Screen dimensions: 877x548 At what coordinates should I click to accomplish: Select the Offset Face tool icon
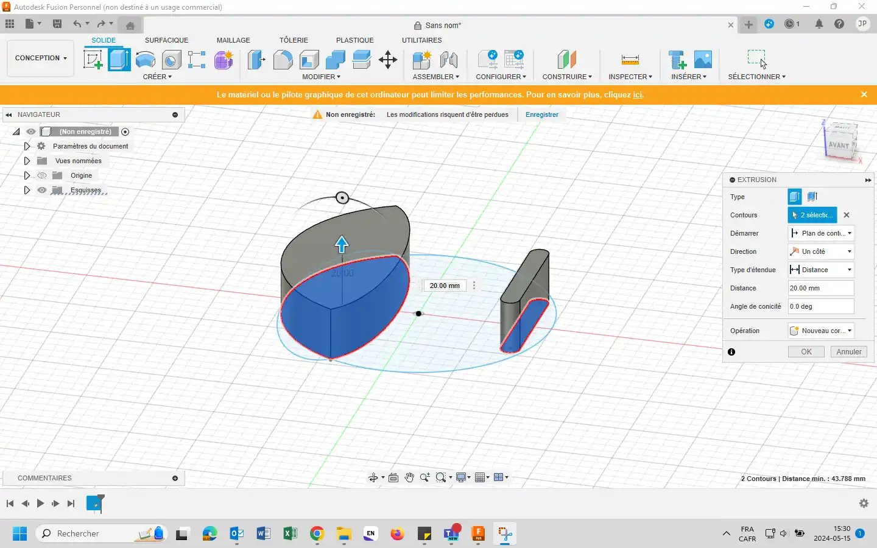click(x=362, y=60)
